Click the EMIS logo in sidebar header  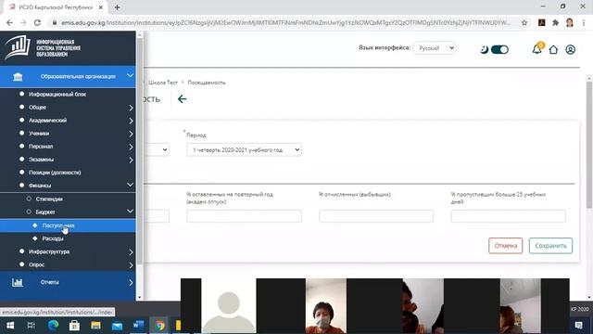(43, 47)
